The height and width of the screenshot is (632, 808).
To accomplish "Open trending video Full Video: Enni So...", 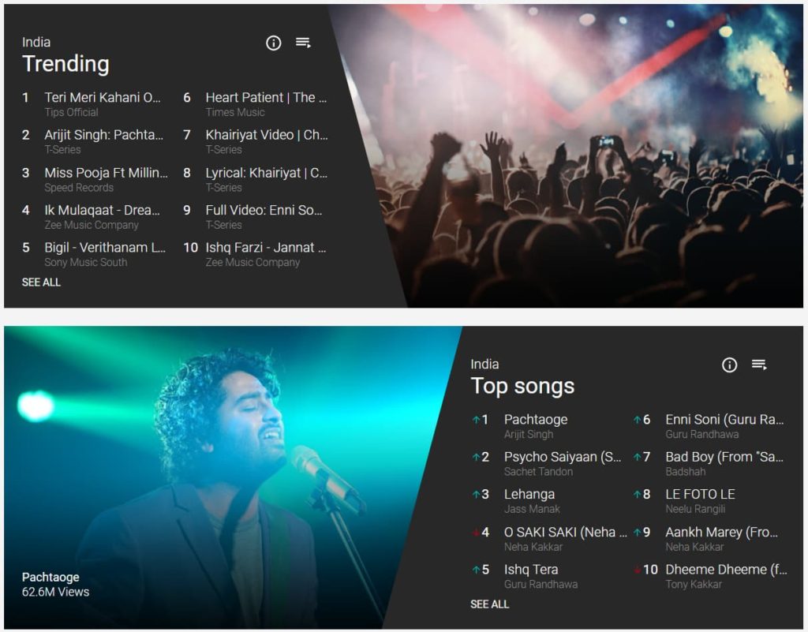I will pyautogui.click(x=264, y=210).
